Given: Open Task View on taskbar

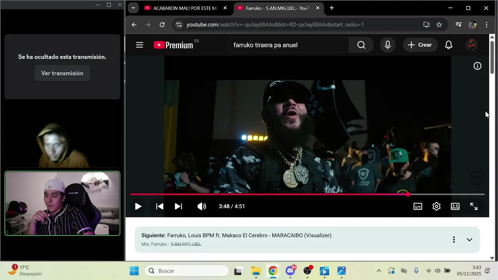Looking at the screenshot, I should (238, 271).
